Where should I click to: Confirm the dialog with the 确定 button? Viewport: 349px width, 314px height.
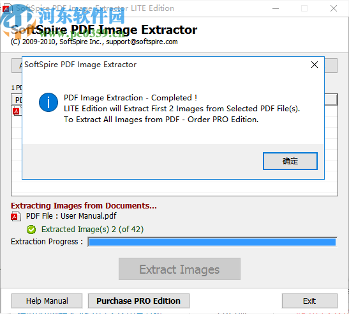(290, 161)
